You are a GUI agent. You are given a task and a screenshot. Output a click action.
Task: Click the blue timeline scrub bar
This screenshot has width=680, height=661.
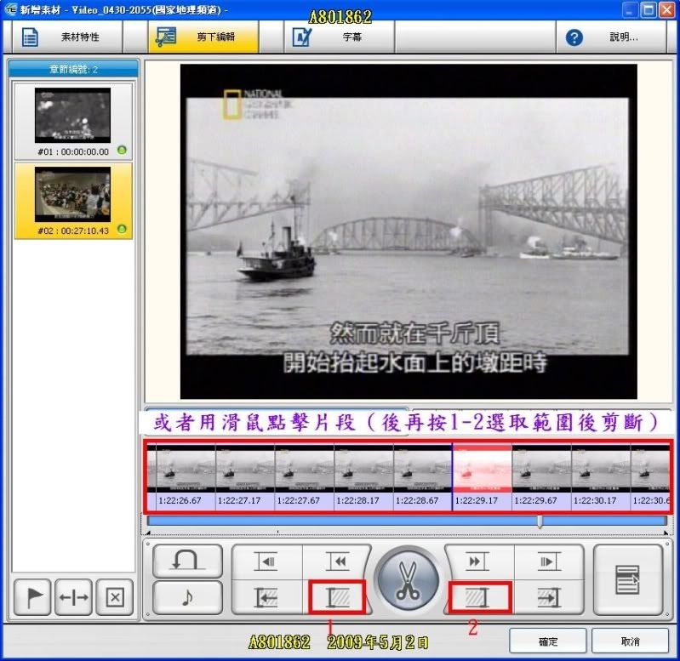click(407, 520)
